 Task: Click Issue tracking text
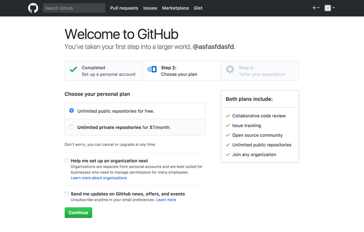[x=247, y=126]
